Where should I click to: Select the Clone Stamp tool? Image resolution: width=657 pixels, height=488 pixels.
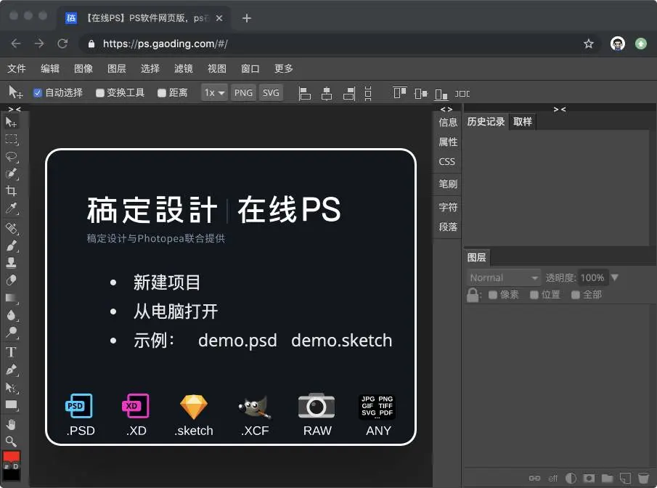(x=12, y=263)
